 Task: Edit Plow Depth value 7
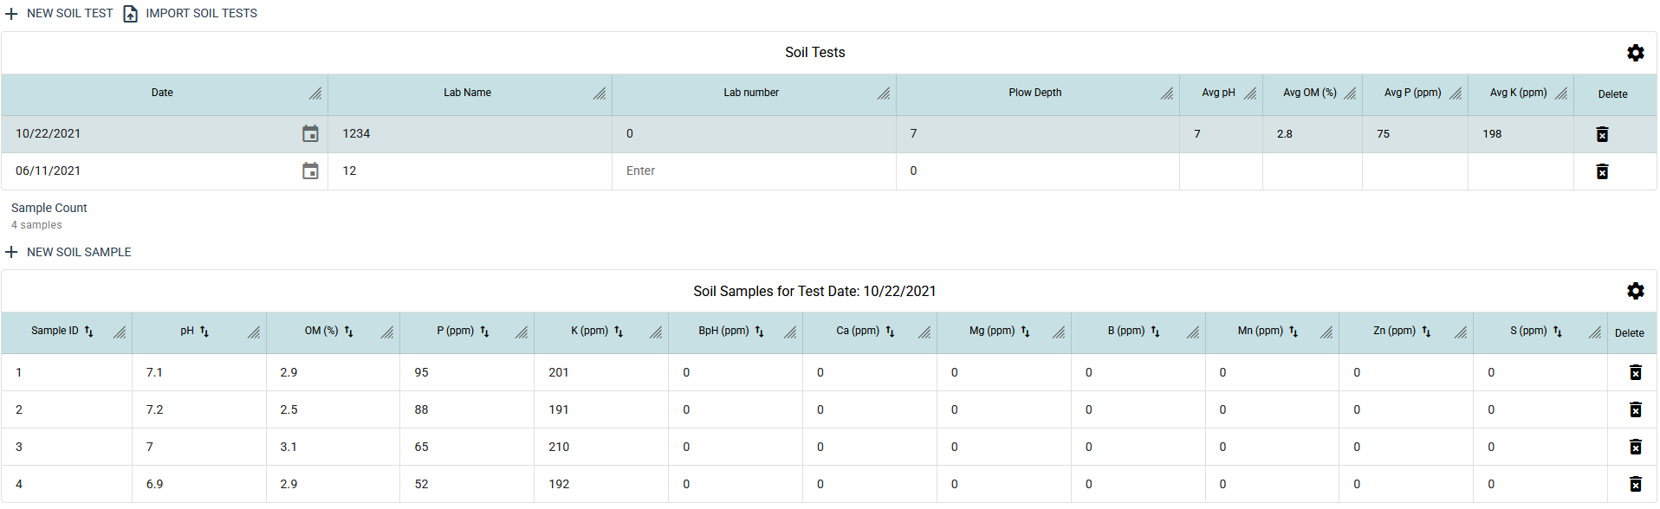click(x=1037, y=134)
